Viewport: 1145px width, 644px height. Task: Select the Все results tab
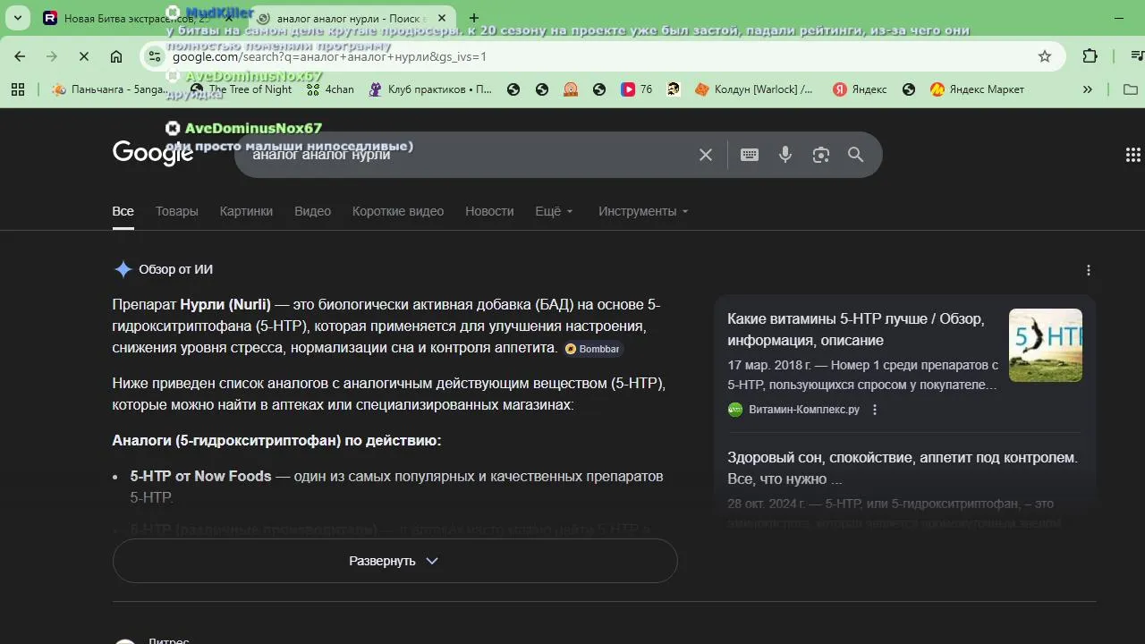123,211
